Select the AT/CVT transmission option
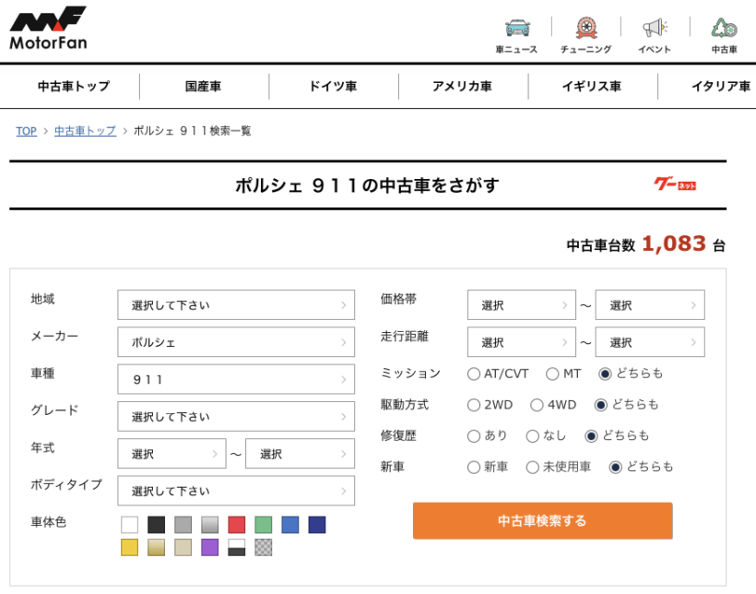This screenshot has height=594, width=756. click(x=475, y=374)
